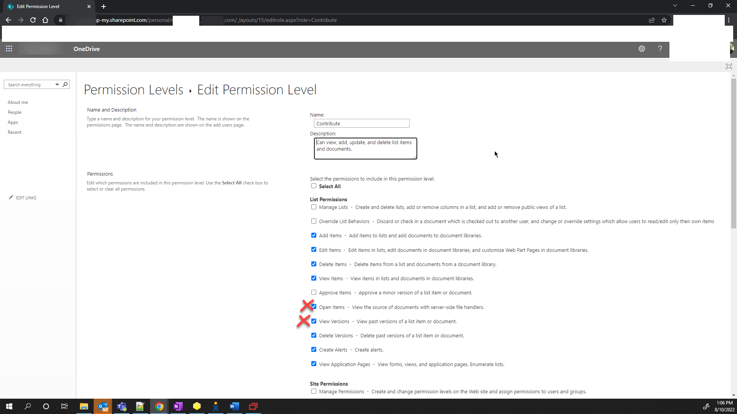Uncheck the Create Alerts permission
737x414 pixels.
pyautogui.click(x=314, y=350)
